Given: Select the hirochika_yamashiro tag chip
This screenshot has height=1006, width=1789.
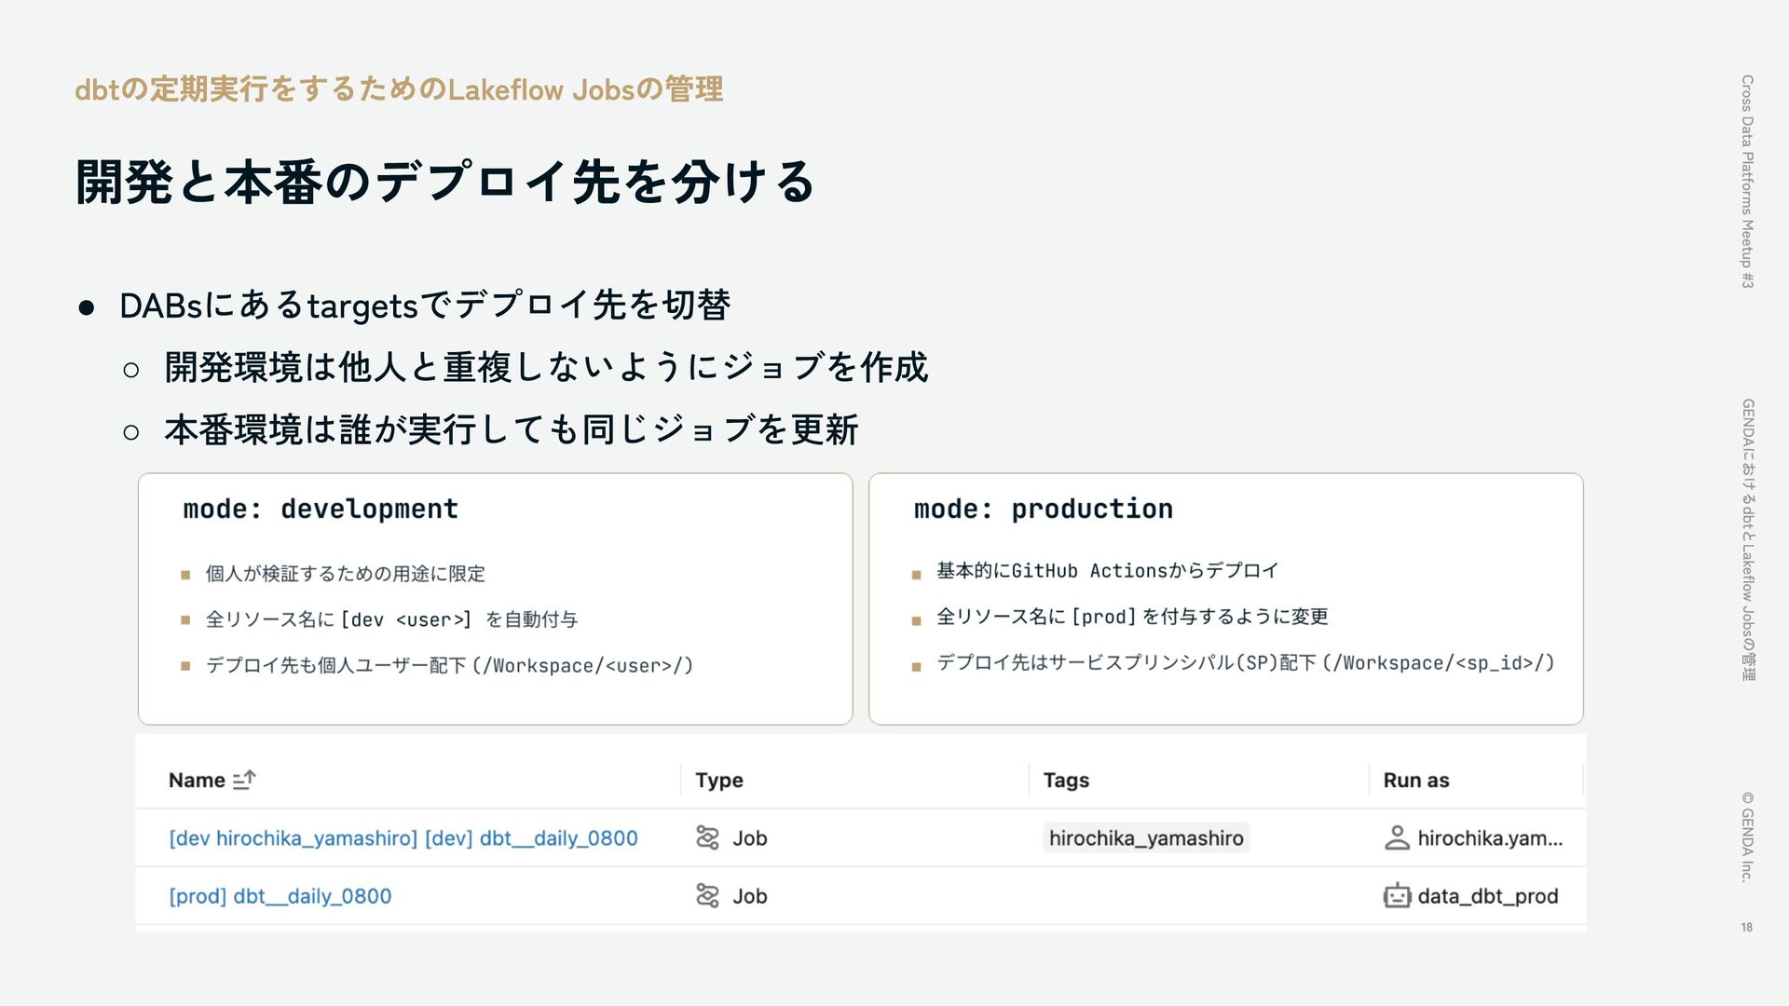Looking at the screenshot, I should tap(1146, 838).
